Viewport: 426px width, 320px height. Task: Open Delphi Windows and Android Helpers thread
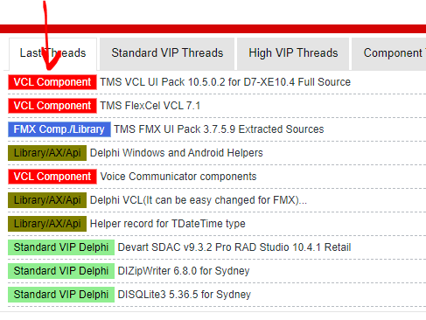click(x=177, y=153)
